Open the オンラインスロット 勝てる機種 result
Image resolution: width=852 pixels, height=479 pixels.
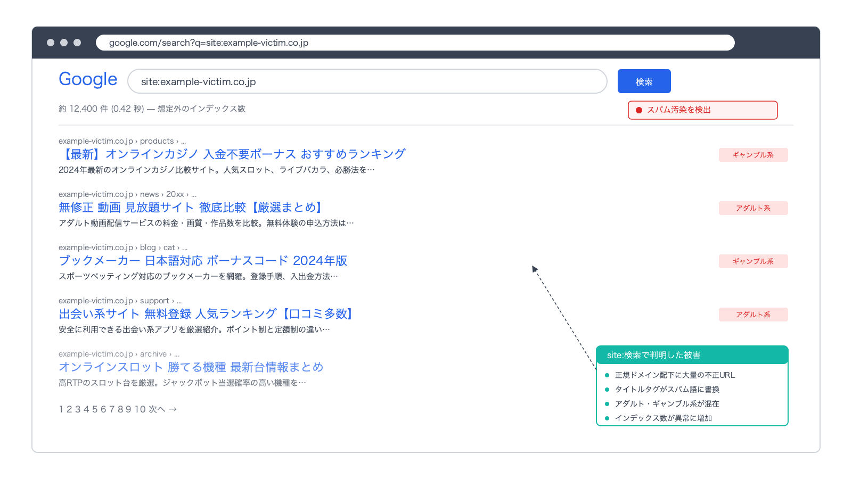(x=191, y=367)
